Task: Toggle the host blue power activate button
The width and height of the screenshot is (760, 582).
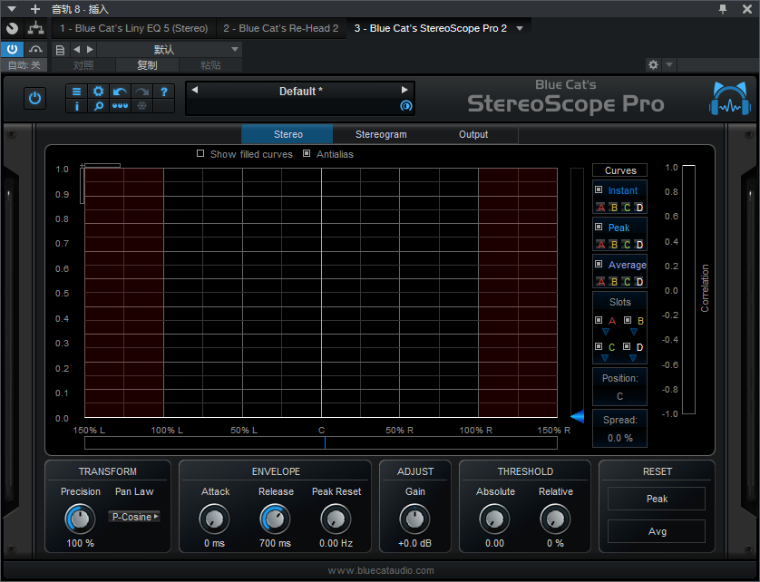Action: pos(12,49)
